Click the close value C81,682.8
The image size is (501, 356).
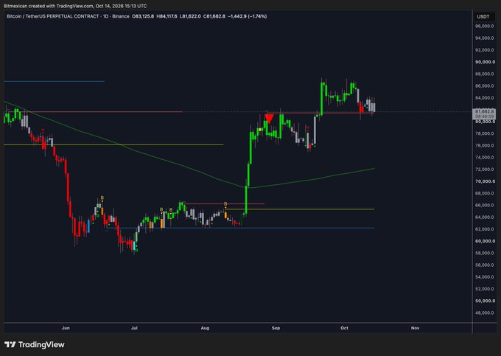tap(214, 16)
